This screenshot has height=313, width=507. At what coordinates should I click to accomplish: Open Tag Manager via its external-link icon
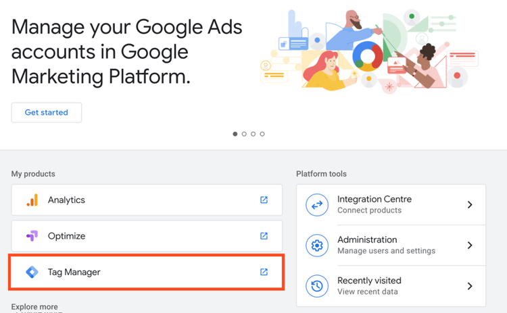pyautogui.click(x=264, y=272)
